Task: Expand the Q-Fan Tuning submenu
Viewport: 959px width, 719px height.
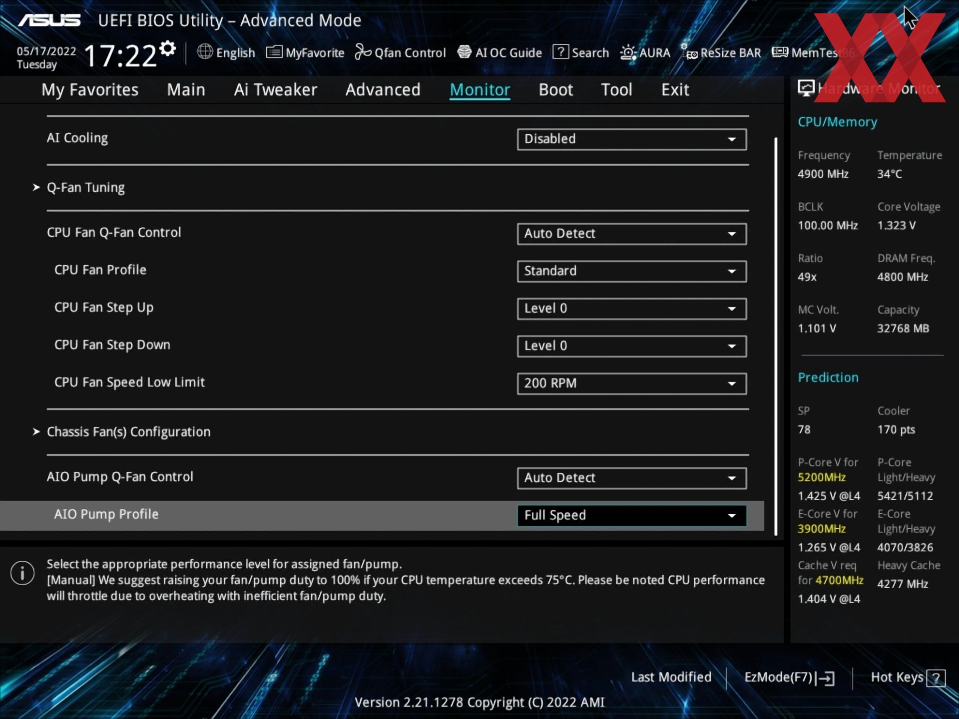Action: 85,188
